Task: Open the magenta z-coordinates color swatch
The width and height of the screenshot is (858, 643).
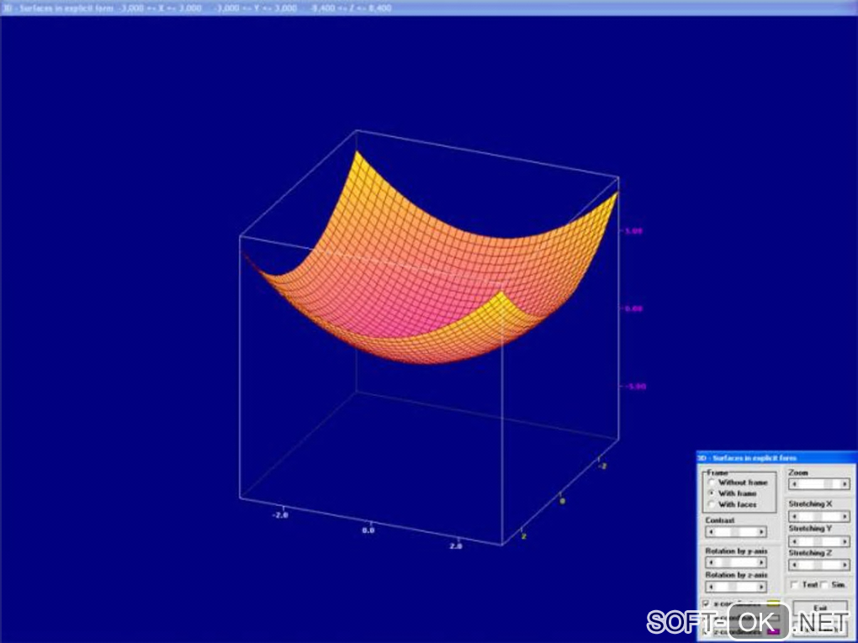Action: tap(773, 631)
